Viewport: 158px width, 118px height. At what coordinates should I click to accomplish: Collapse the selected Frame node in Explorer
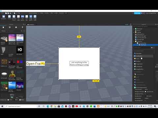[x=138, y=45]
